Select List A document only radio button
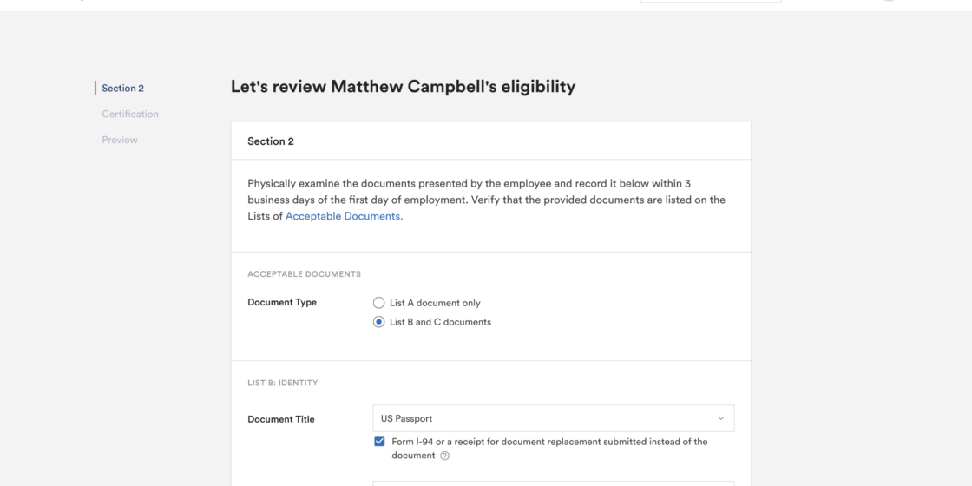 tap(378, 303)
